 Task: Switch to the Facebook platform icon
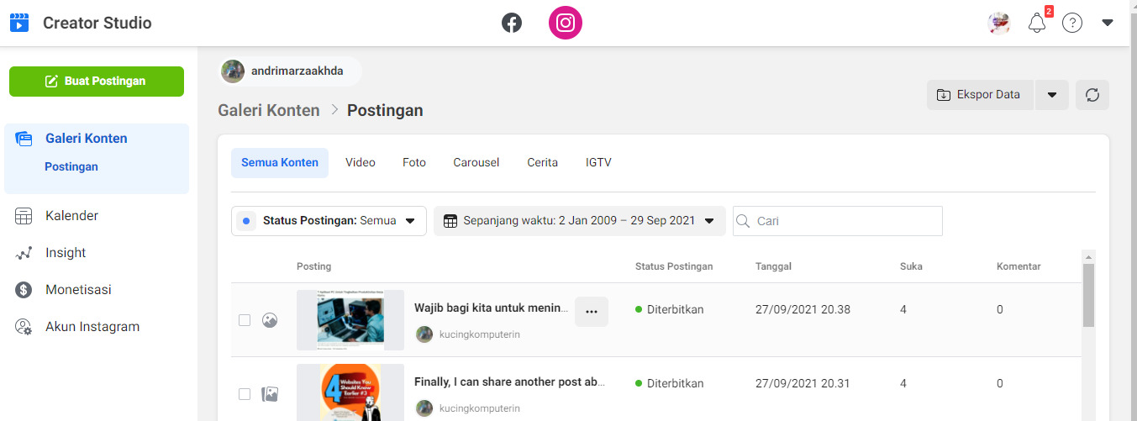(x=512, y=24)
